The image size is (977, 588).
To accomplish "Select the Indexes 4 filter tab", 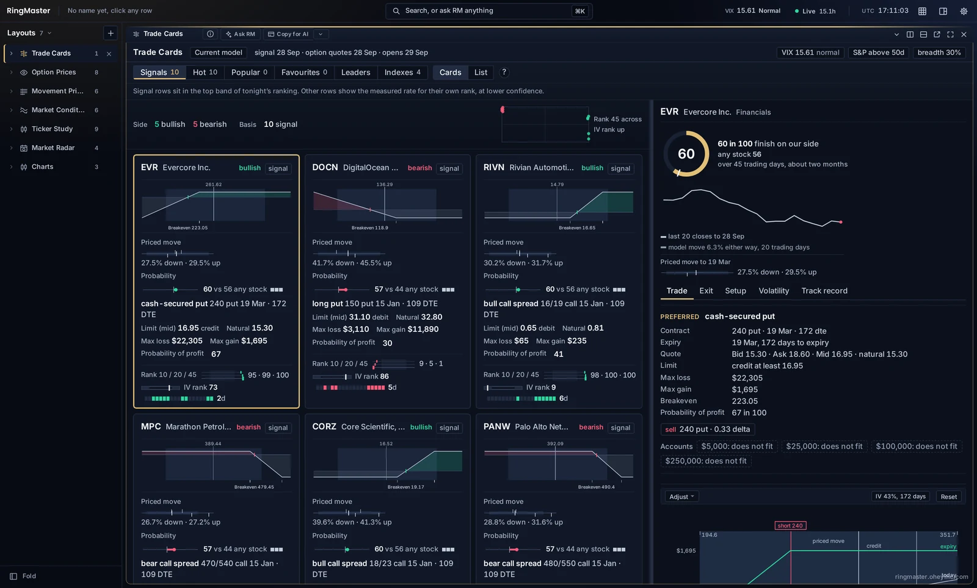I will point(402,73).
